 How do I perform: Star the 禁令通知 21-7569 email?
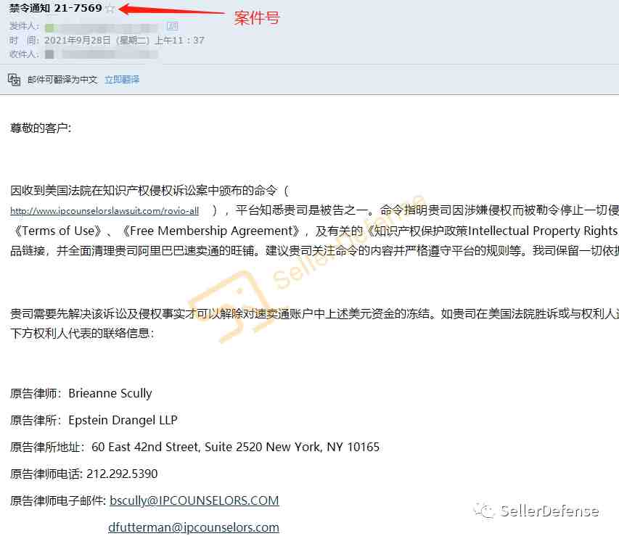point(110,9)
